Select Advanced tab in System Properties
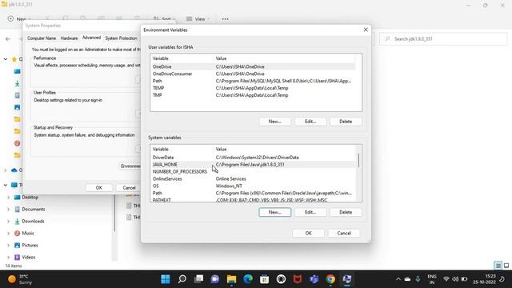The height and width of the screenshot is (288, 512). tap(91, 38)
